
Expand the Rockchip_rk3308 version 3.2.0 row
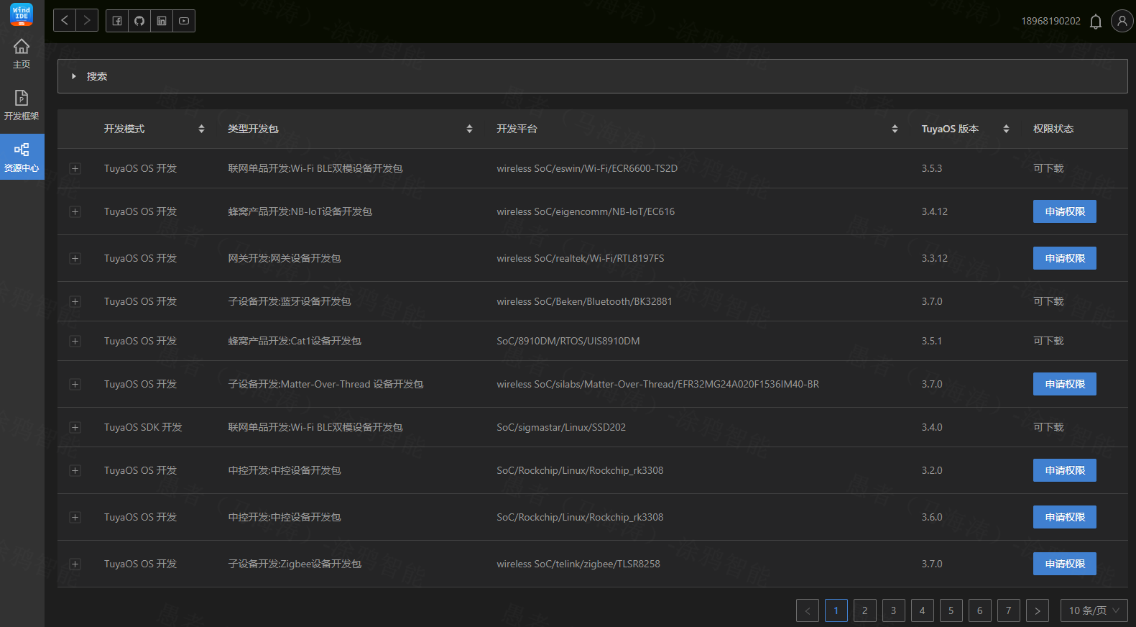75,470
